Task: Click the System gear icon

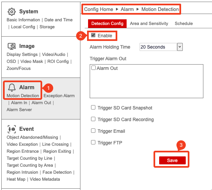Action: point(12,12)
